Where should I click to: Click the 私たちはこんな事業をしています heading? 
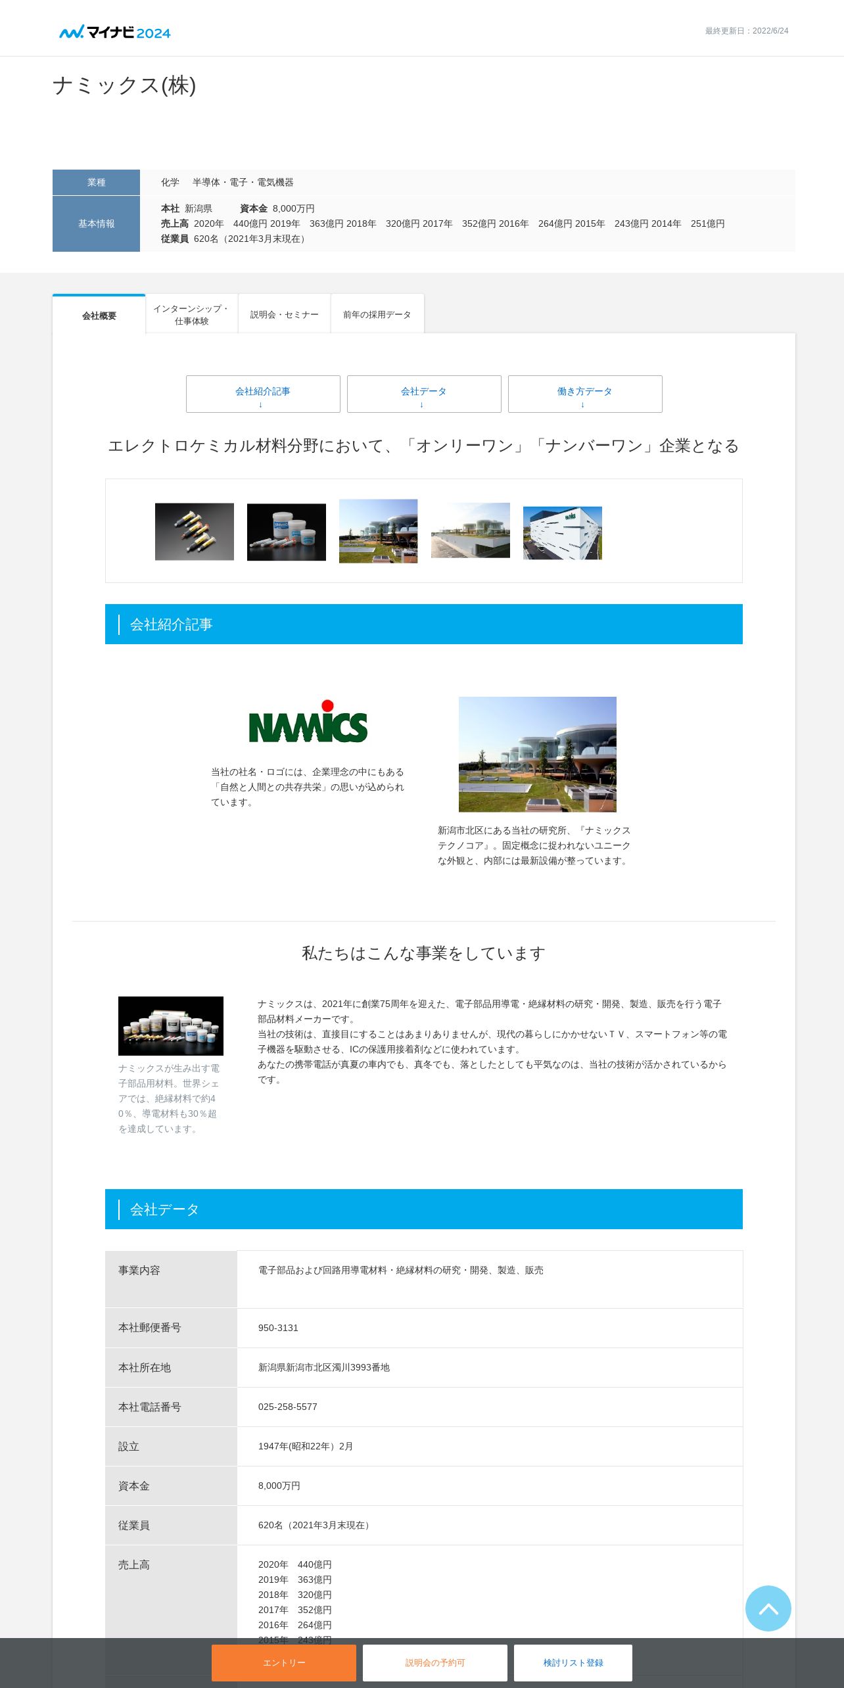(424, 953)
